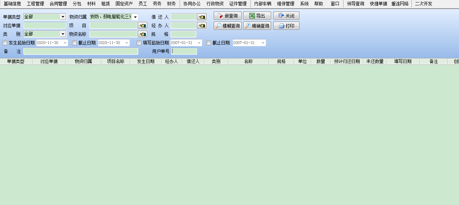Screen dimensions: 459x205
Task: Sort by 发生日期 column header
Action: point(146,61)
